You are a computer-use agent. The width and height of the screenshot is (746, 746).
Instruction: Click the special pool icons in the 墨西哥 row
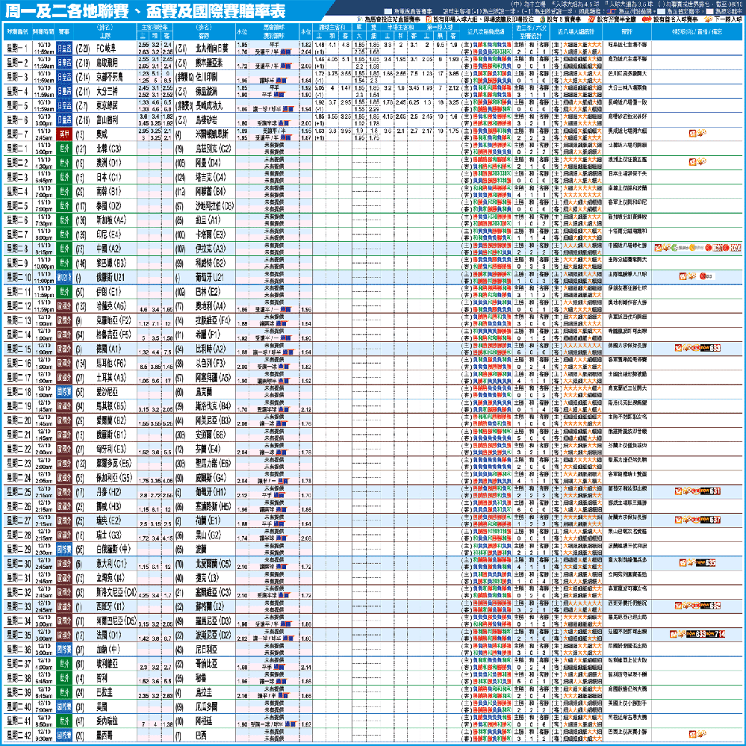coord(697,735)
